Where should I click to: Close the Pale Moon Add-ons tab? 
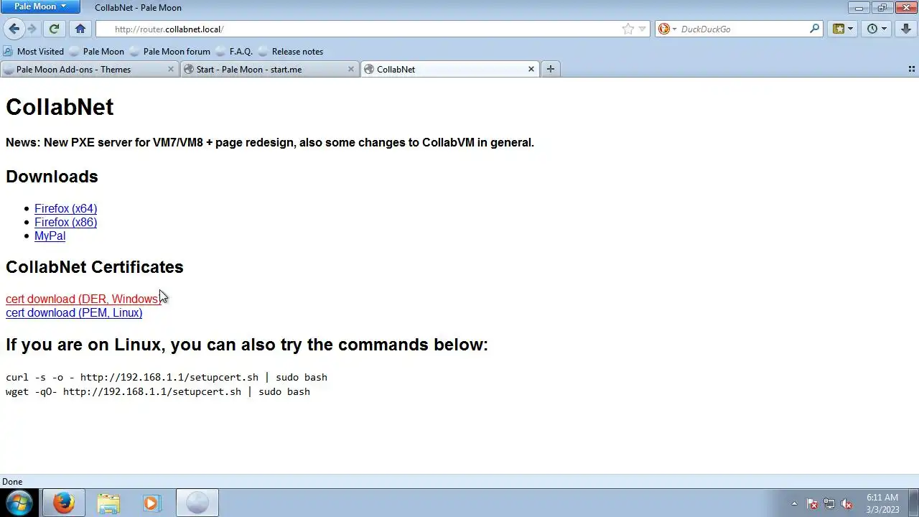click(171, 70)
